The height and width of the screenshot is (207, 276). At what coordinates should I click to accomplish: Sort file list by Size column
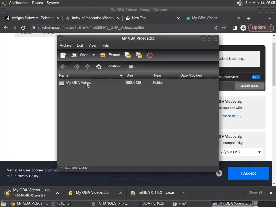pos(138,75)
